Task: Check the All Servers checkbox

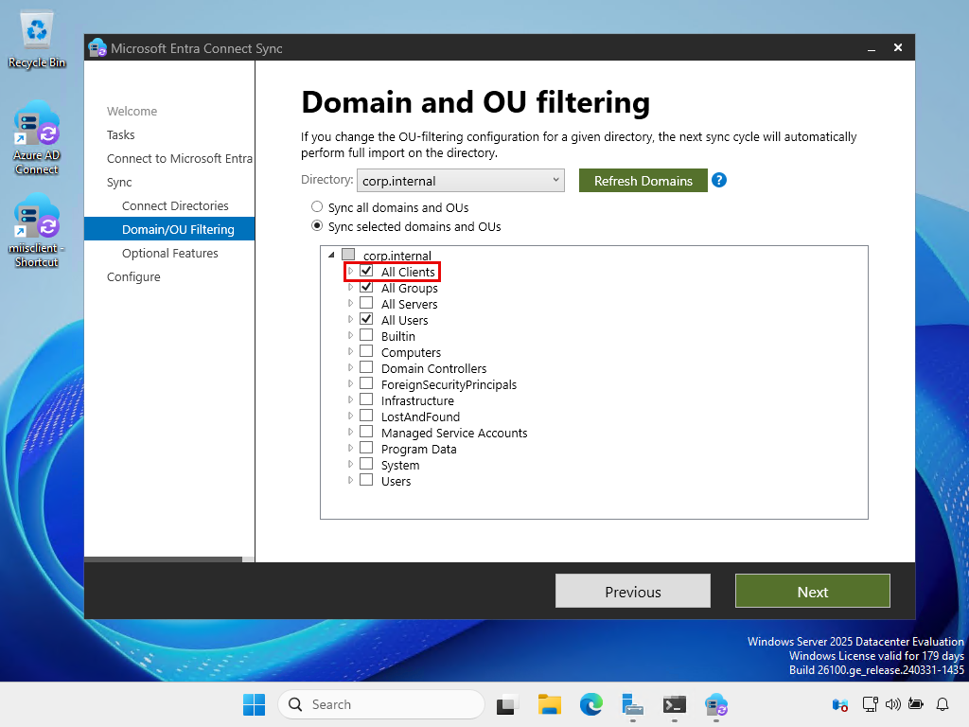Action: coord(366,303)
